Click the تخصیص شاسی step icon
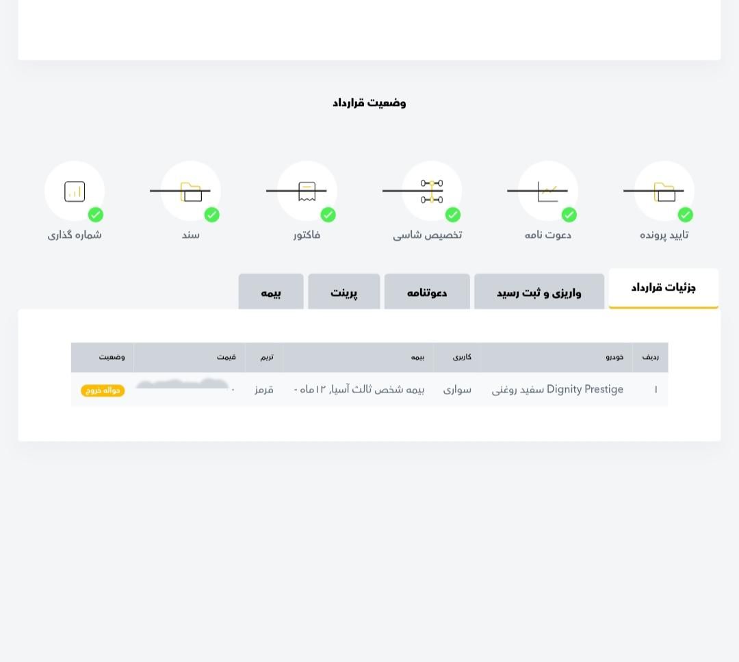This screenshot has height=662, width=739. [432, 191]
